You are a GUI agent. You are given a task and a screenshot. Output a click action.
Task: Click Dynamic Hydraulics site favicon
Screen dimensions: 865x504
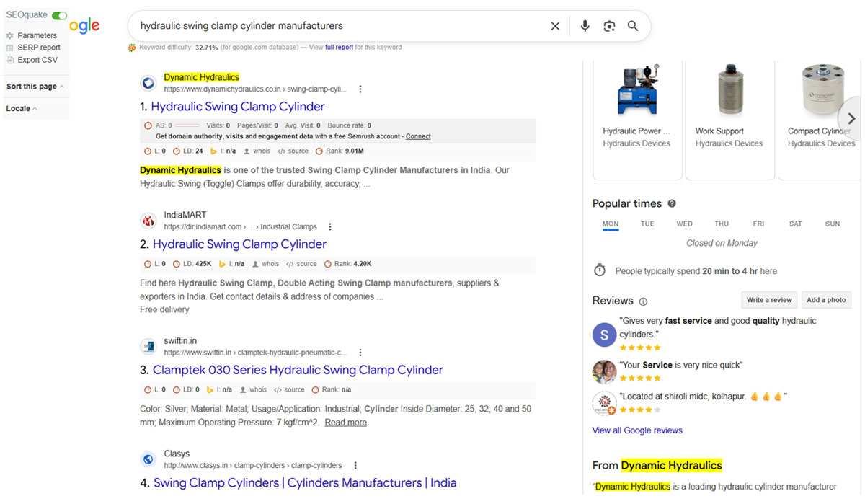click(148, 83)
